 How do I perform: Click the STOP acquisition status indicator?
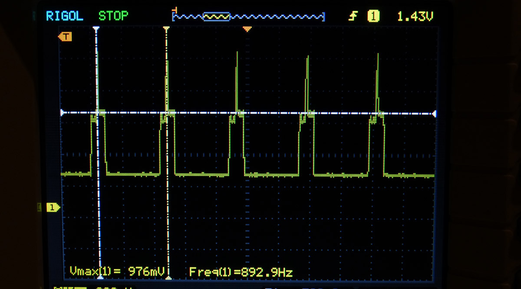tap(113, 16)
